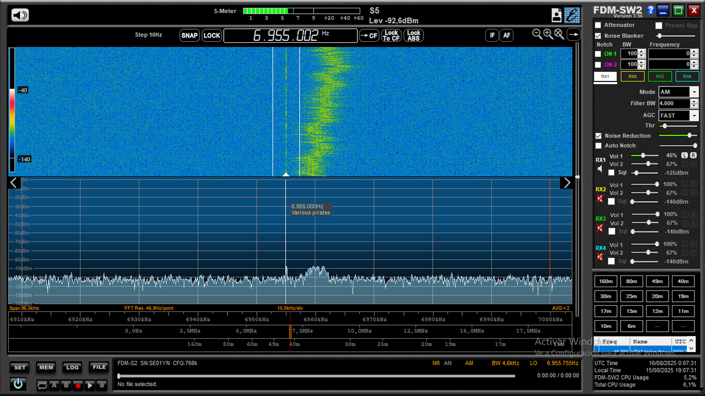This screenshot has width=705, height=396.
Task: Open the SET settings button
Action: click(20, 367)
